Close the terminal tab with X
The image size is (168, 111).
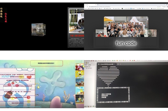pos(115,64)
